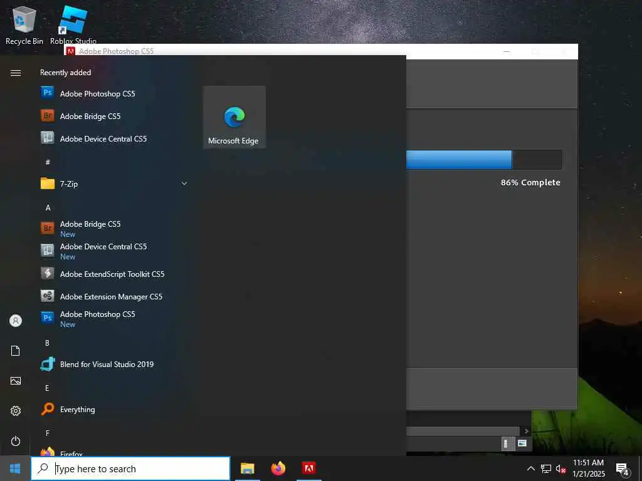
Task: Switch to the Adobe installer taskbar icon
Action: (308, 468)
